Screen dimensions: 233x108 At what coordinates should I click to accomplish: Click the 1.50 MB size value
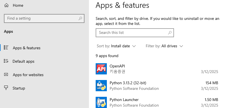click(211, 100)
